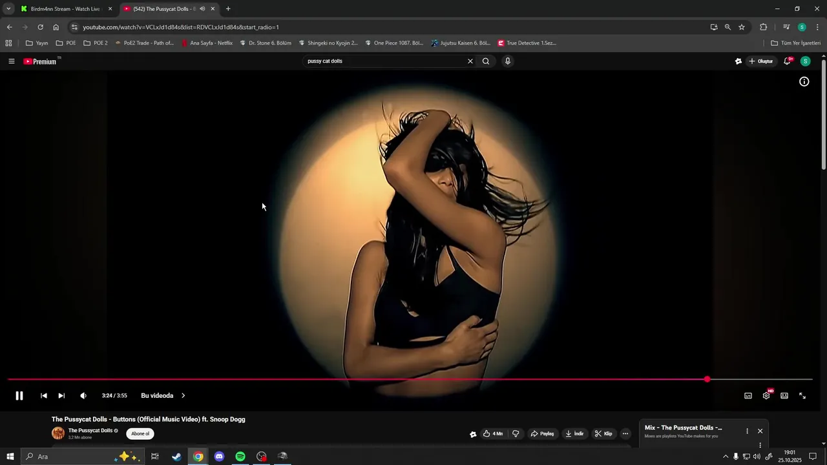Click the address bar URL
Screen dimensions: 827x465
[181, 27]
